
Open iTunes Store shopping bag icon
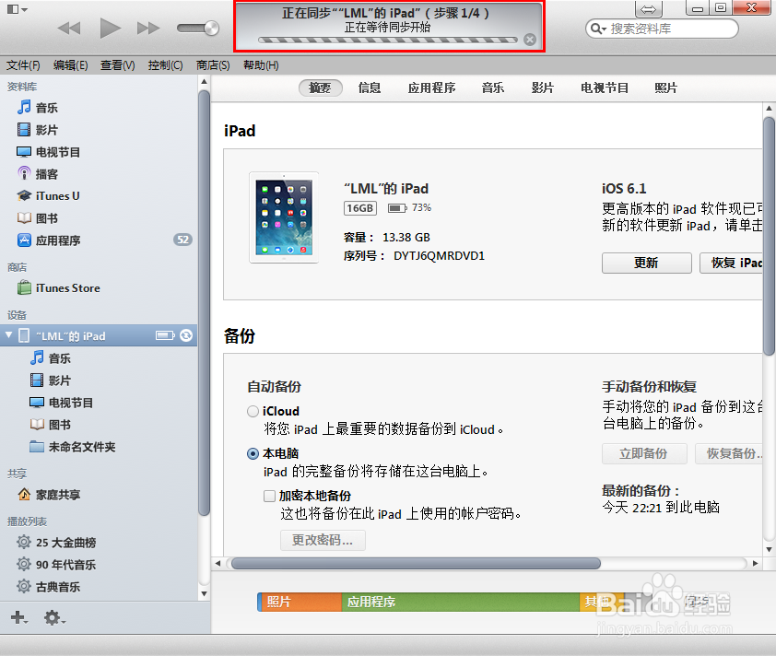coord(24,287)
